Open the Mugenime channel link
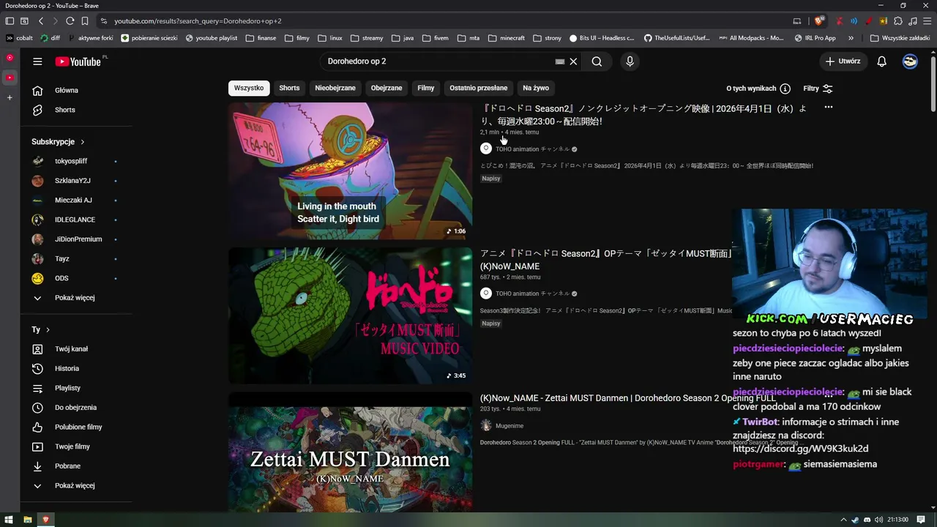Viewport: 937px width, 527px height. [509, 426]
